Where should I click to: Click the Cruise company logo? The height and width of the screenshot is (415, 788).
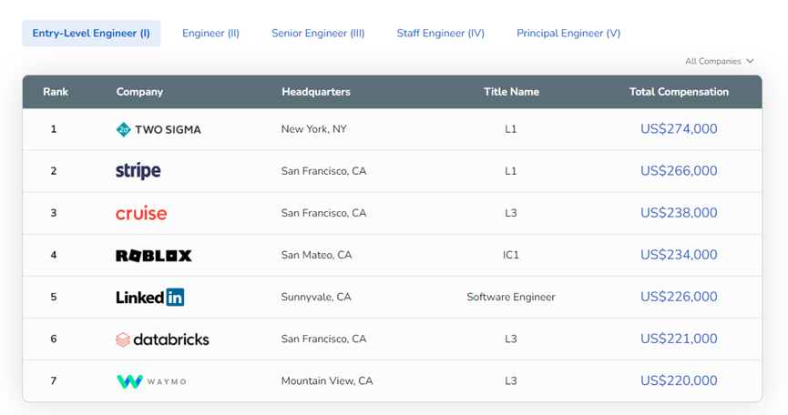click(x=141, y=213)
